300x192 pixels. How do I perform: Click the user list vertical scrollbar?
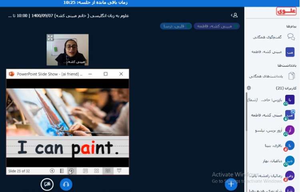[246, 112]
